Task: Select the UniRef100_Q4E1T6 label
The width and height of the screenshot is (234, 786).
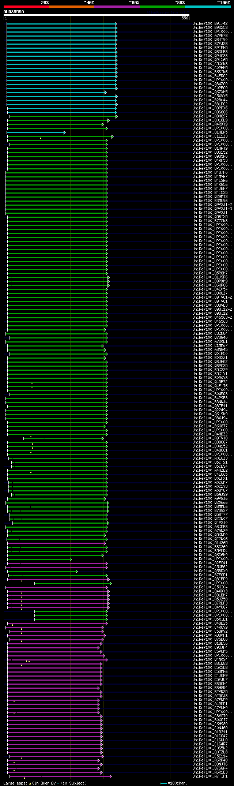Action: 210,386
